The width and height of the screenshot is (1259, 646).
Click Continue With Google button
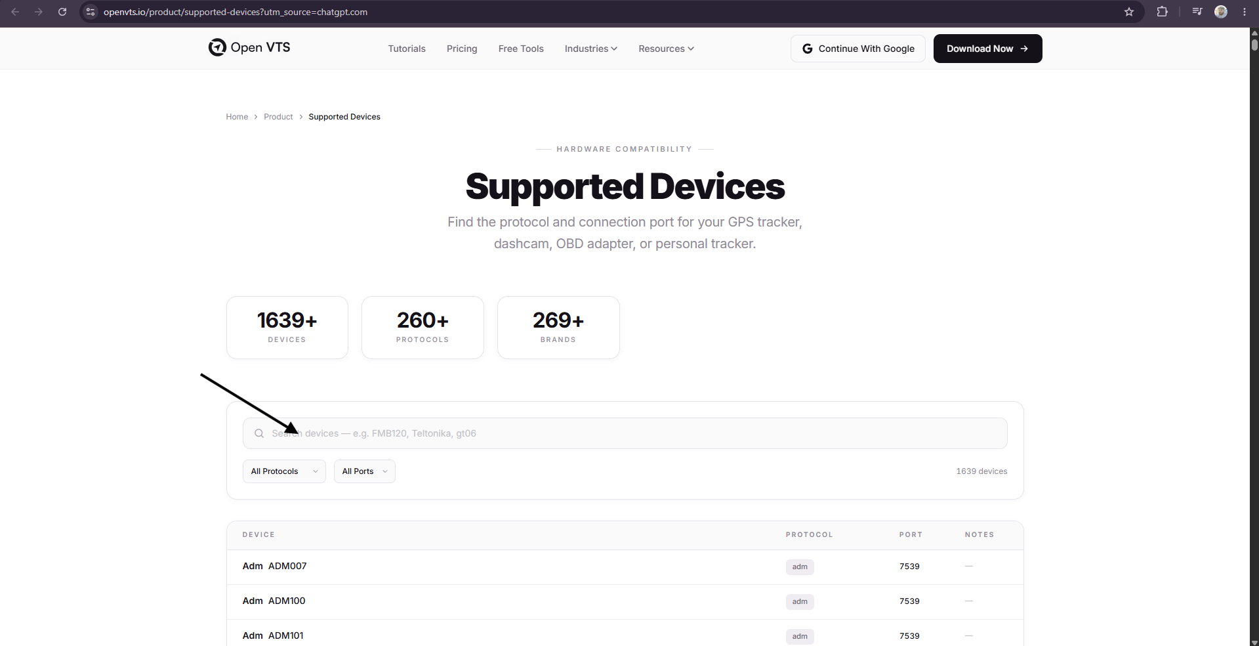tap(858, 49)
